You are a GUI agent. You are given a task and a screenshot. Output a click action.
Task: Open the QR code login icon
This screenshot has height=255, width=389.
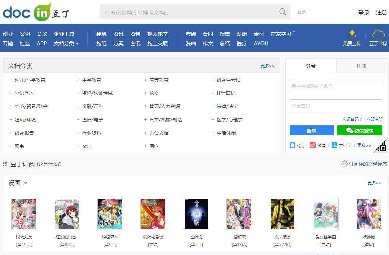(381, 146)
